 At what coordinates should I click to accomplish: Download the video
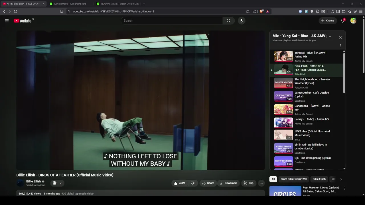click(228, 183)
